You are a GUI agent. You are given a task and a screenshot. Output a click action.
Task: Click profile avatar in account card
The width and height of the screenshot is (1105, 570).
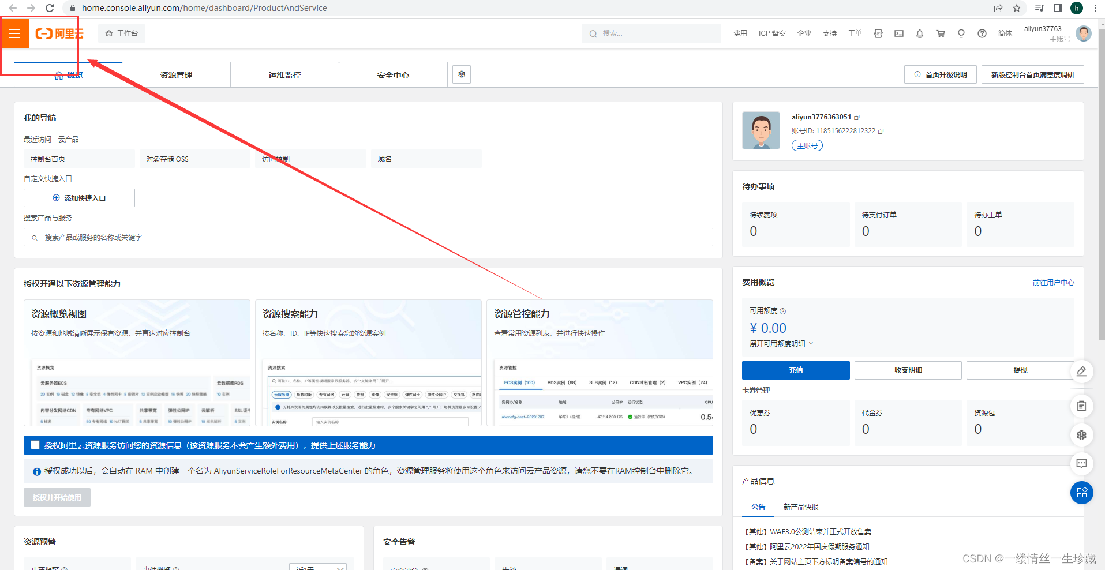tap(761, 130)
